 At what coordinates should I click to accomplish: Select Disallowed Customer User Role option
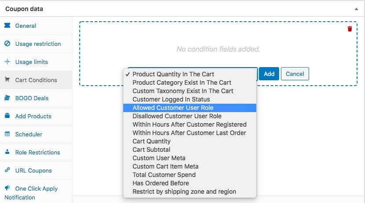click(190, 116)
